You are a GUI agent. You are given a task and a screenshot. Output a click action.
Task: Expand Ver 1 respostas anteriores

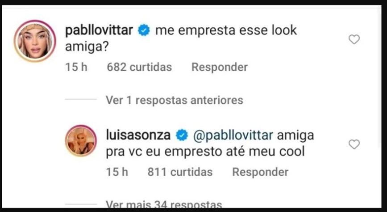point(174,100)
